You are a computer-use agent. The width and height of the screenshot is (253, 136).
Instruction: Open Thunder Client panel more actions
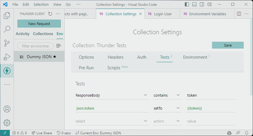point(58,14)
